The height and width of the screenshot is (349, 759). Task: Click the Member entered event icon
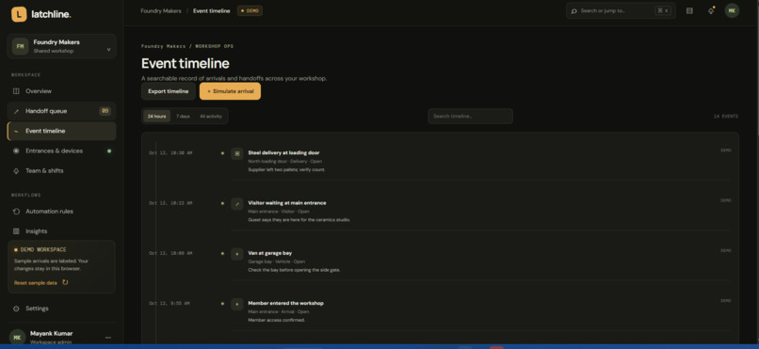click(x=237, y=304)
